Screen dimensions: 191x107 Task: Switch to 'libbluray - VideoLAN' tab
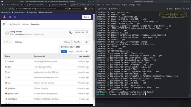[59, 5]
